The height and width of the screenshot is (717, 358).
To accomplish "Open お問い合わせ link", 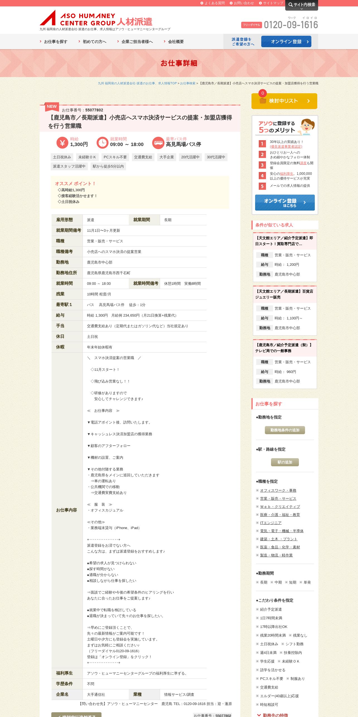I will [242, 3].
